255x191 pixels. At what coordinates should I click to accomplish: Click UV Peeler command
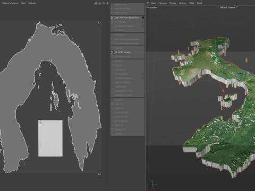click(127, 35)
